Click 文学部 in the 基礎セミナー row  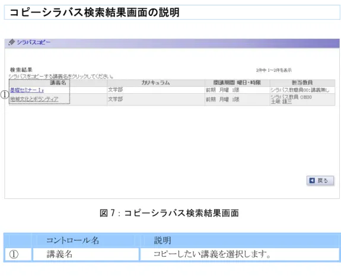(116, 90)
